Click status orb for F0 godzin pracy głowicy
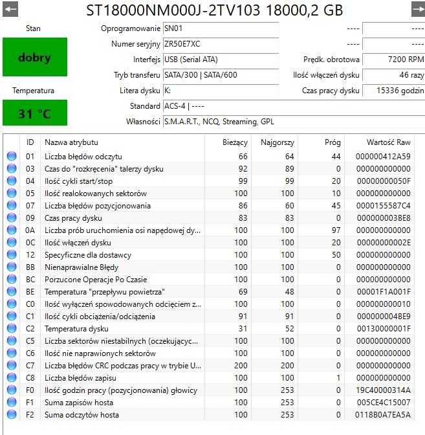425x435 pixels. pos(12,390)
